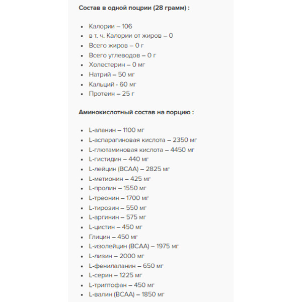The width and height of the screenshot is (302, 302).
Task: Click the 'L-лейцин (BCAA) – 2825 мг' entry
Action: point(129,169)
